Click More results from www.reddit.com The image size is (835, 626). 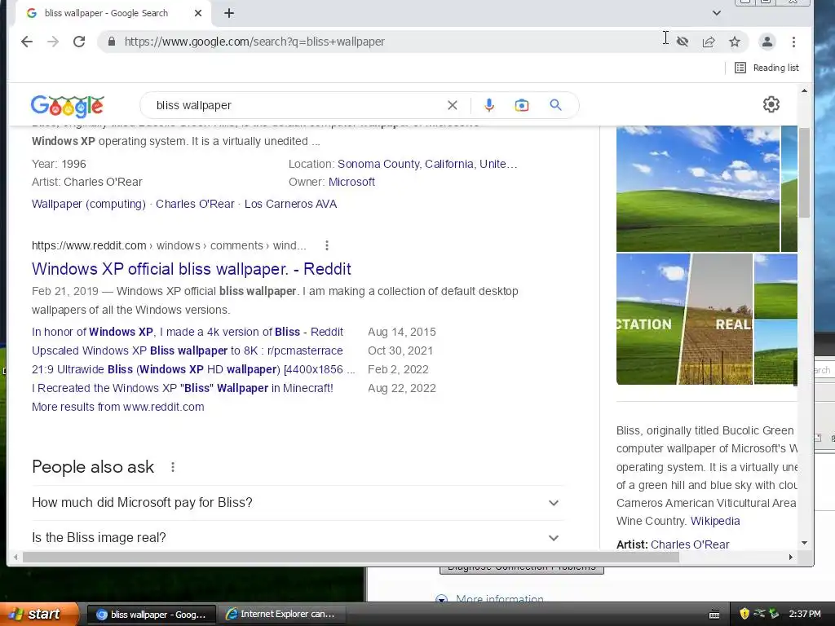point(117,408)
